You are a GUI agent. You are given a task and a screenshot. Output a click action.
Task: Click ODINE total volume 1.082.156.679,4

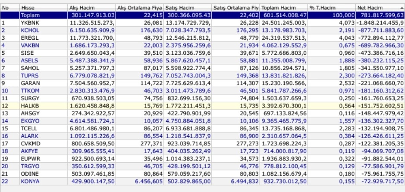(x=284, y=174)
